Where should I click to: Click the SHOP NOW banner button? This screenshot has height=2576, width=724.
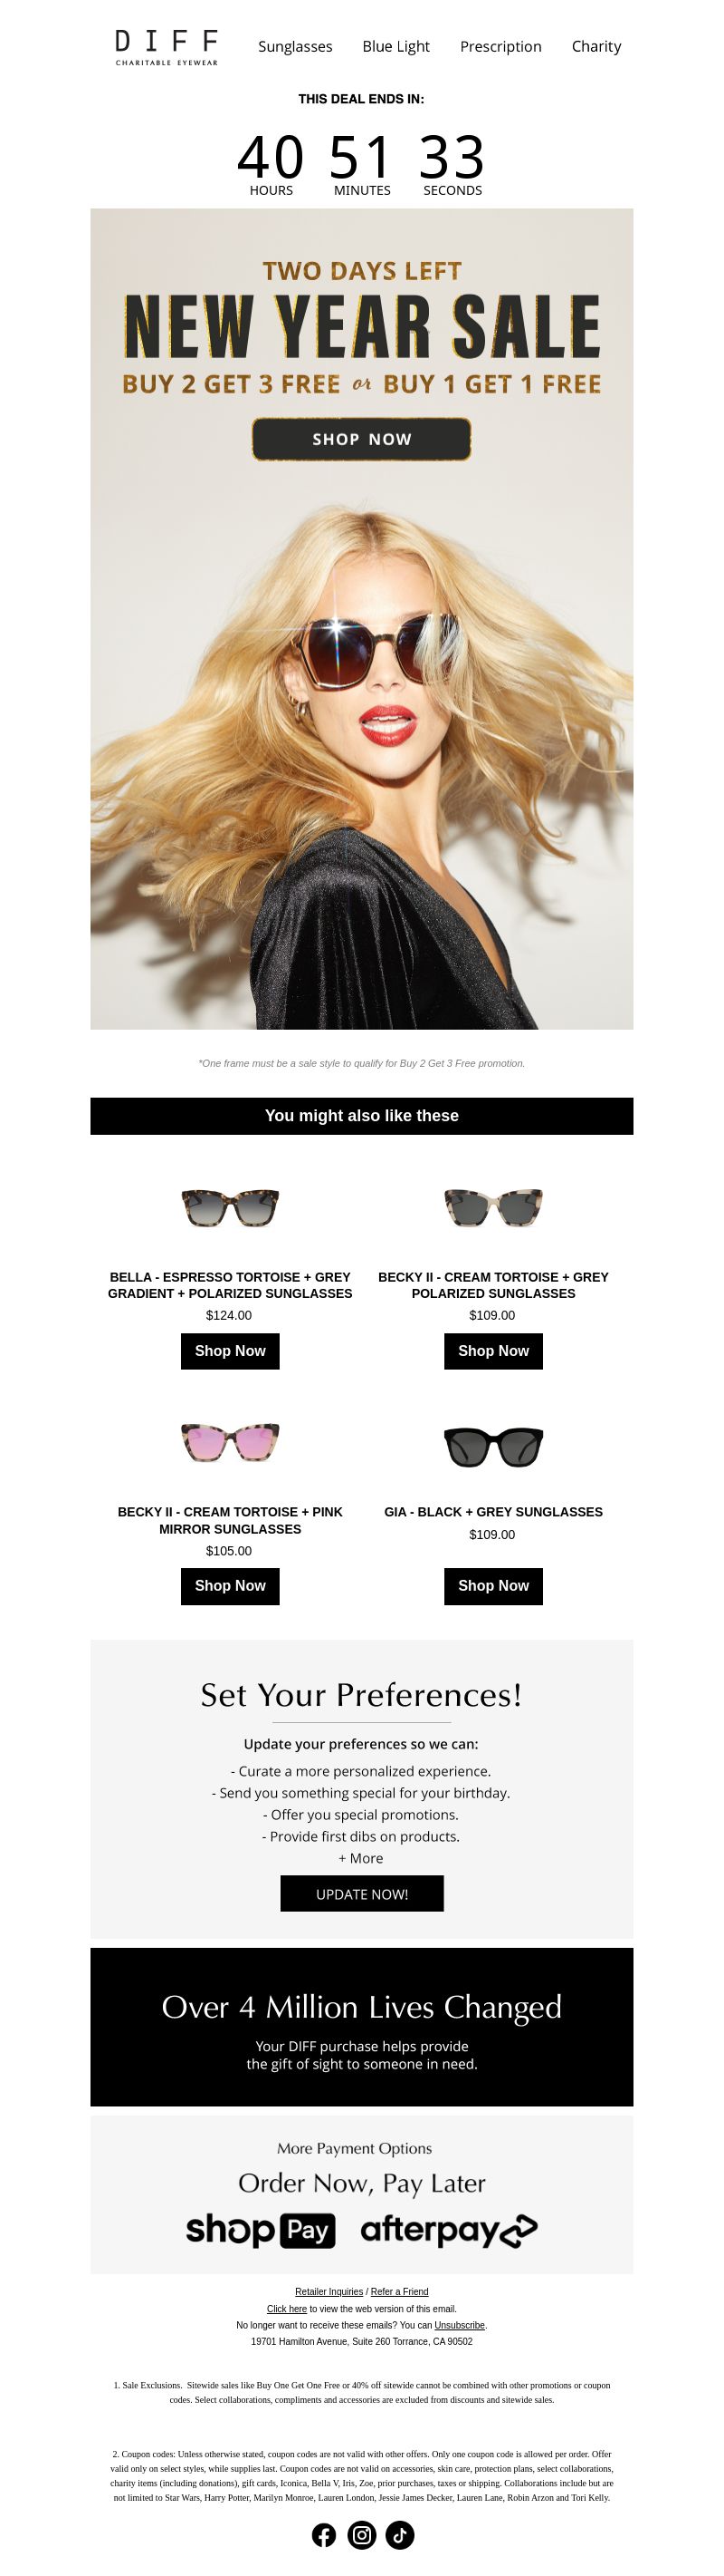click(x=361, y=439)
